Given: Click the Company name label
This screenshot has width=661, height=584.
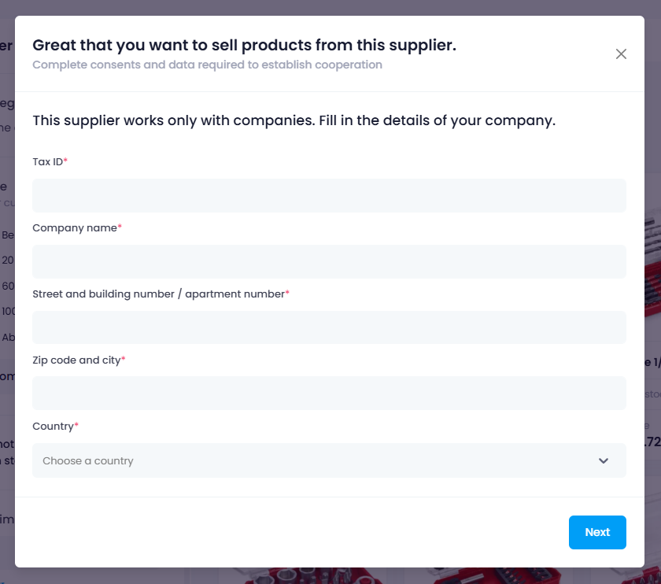Looking at the screenshot, I should pyautogui.click(x=74, y=227).
